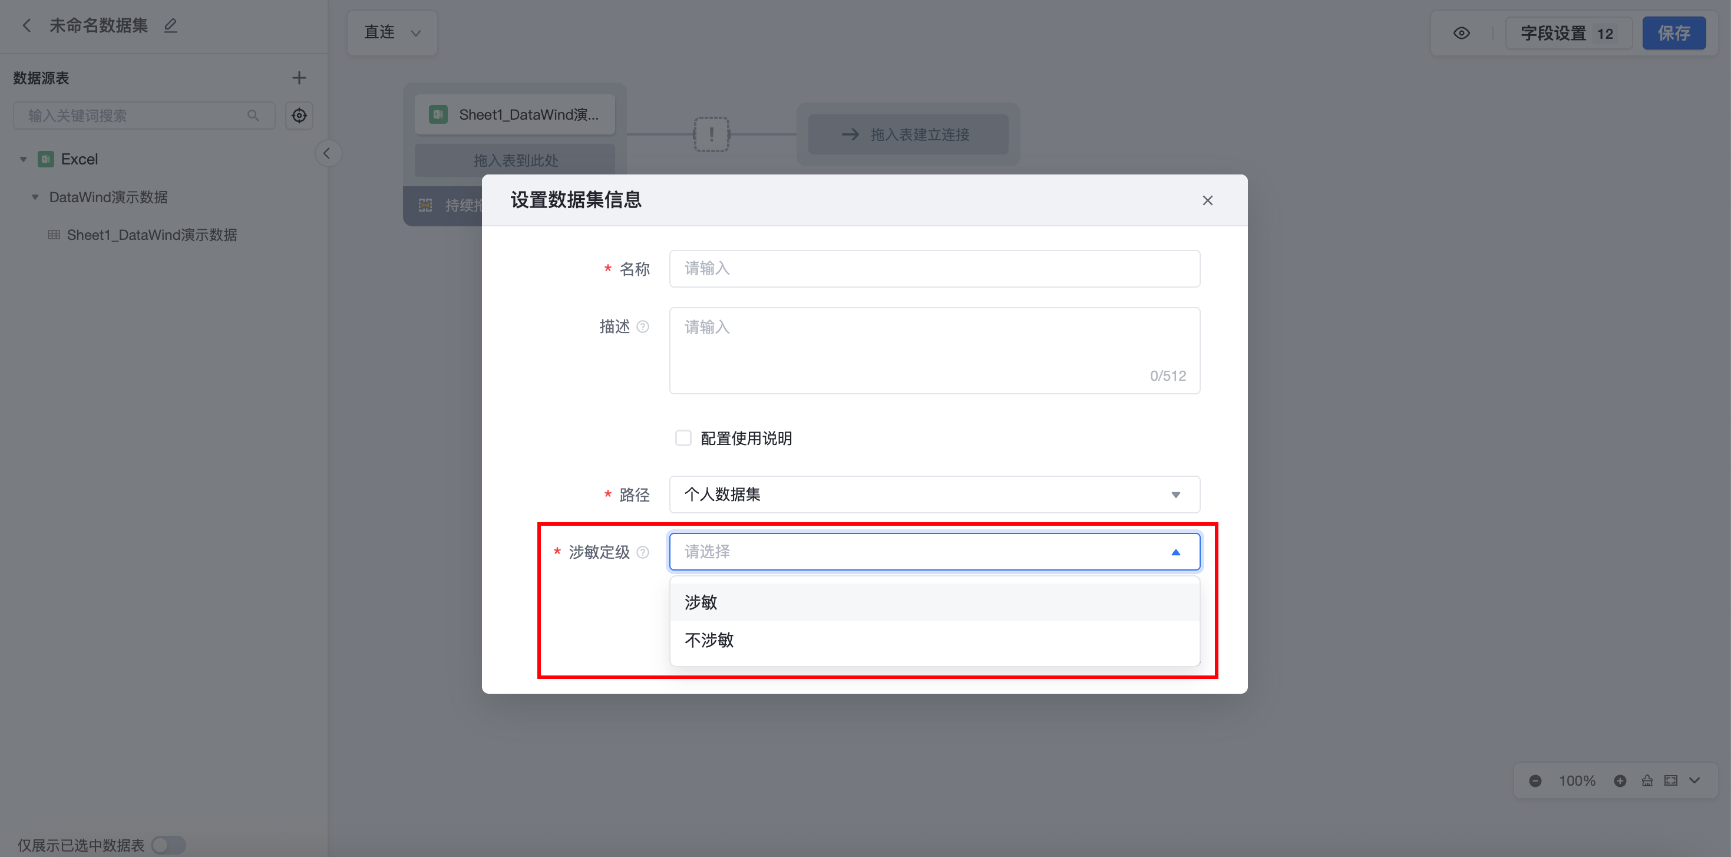Zoom out with the minus circle icon
1731x857 pixels.
coord(1535,780)
